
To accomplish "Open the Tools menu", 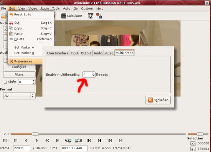I will coord(56,8).
